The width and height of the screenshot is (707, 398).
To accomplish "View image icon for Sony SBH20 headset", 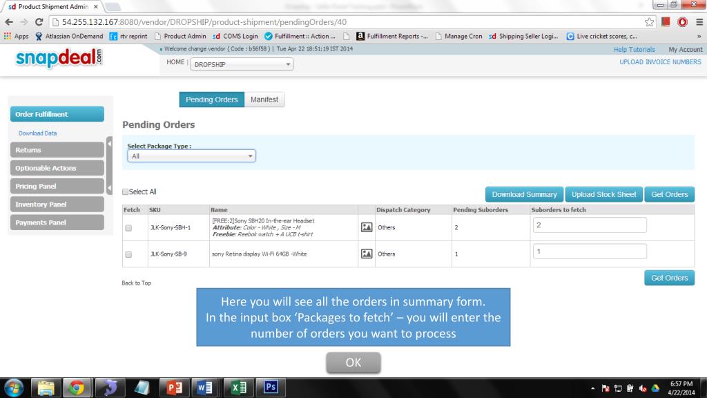I will (x=367, y=227).
